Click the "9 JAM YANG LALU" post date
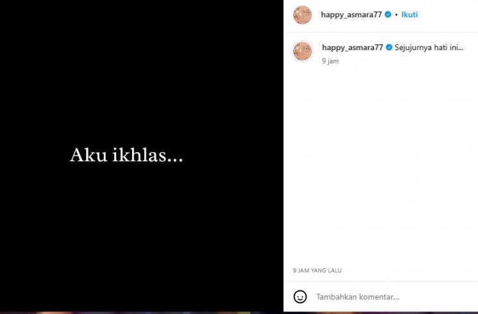This screenshot has width=478, height=314. click(318, 270)
